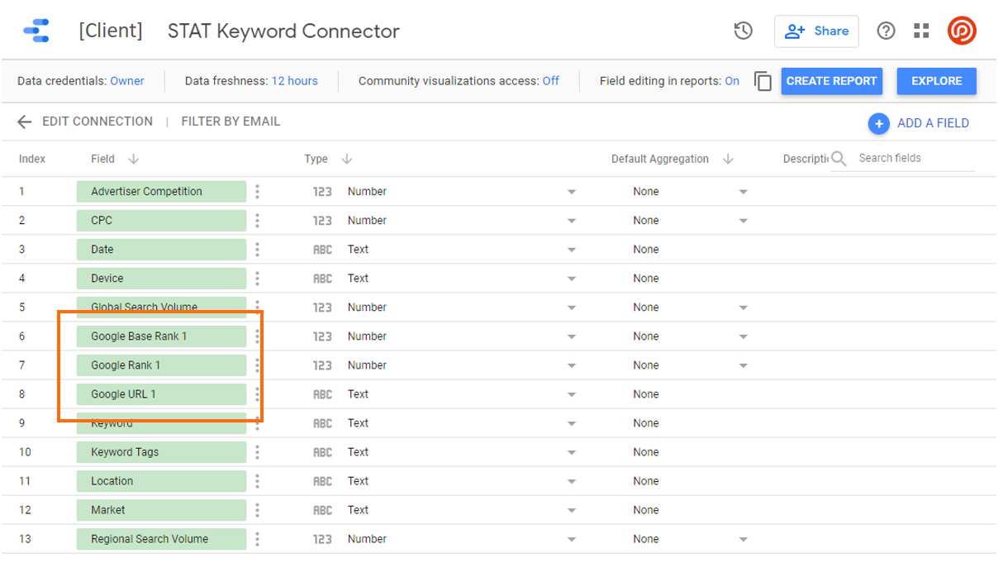This screenshot has height=563, width=1008.
Task: Open version history clock icon
Action: pyautogui.click(x=743, y=31)
